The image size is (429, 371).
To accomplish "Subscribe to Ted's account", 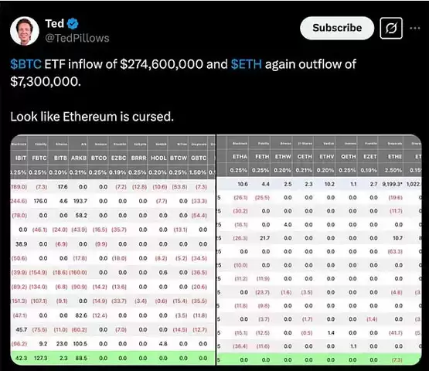I will pyautogui.click(x=337, y=28).
